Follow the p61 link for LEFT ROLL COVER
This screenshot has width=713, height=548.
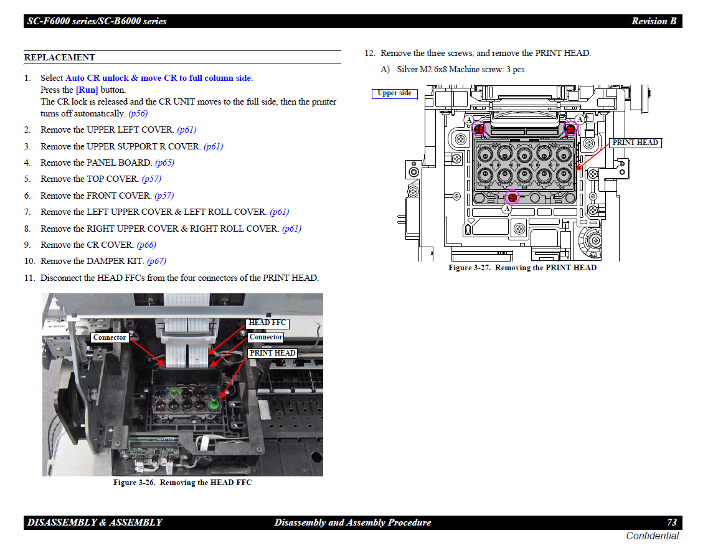tap(280, 212)
